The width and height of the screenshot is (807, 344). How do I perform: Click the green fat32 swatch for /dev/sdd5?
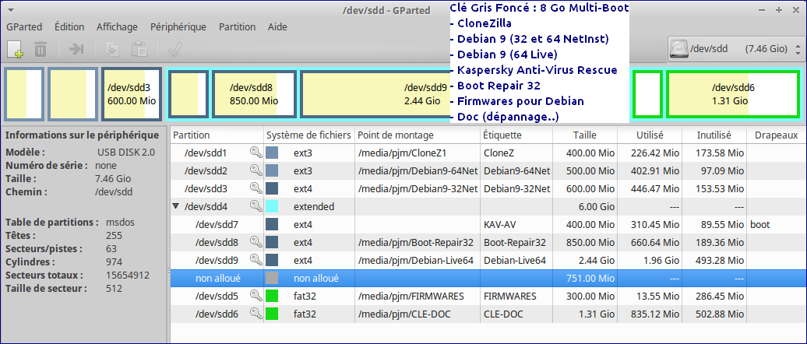pyautogui.click(x=272, y=296)
